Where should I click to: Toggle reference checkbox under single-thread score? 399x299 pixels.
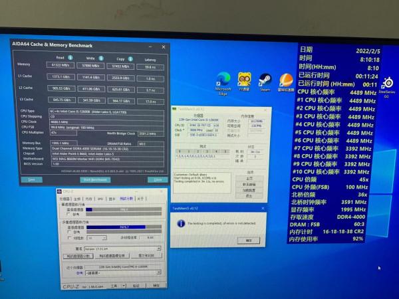[x=68, y=215]
